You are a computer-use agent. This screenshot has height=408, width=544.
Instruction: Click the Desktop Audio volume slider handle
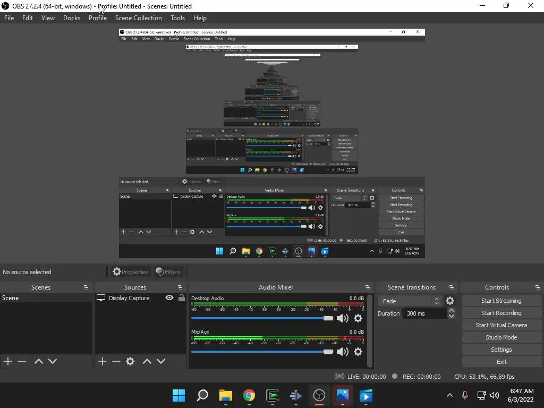(328, 318)
